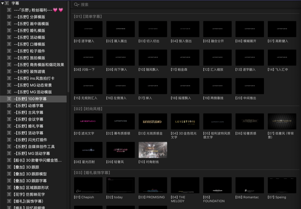Click the T icon beside 自媒体创作工具
Viewport: 301px width, 209px height.
tap(9, 147)
